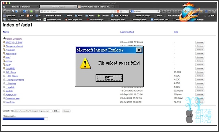Click the file icon next to Autorun.inf
The image size is (219, 132).
pyautogui.click(x=4, y=95)
